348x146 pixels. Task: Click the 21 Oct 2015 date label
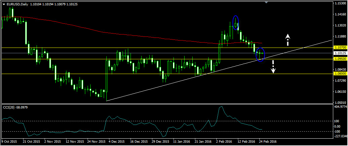click(32, 141)
